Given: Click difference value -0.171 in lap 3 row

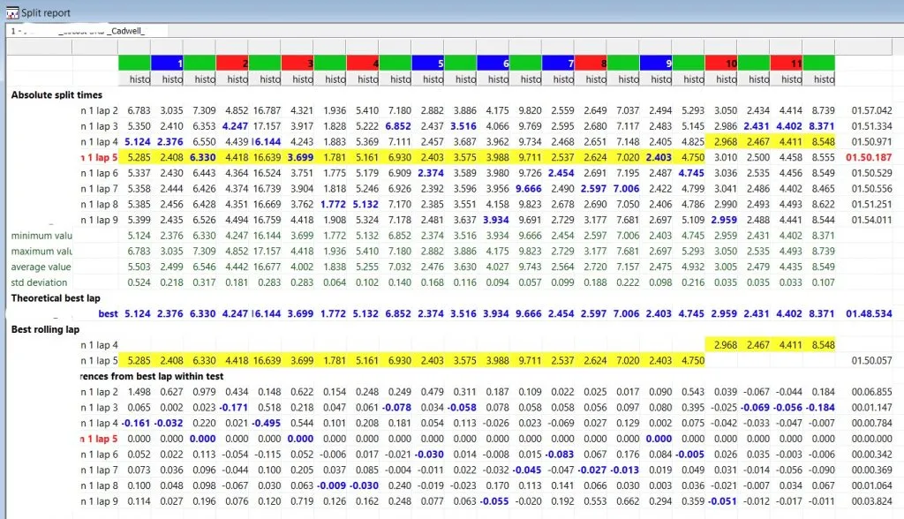Looking at the screenshot, I should pos(233,407).
